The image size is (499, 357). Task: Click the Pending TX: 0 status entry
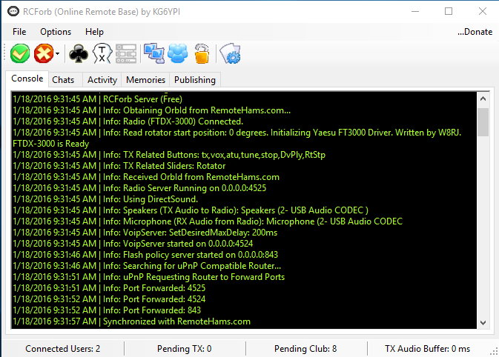pyautogui.click(x=185, y=349)
